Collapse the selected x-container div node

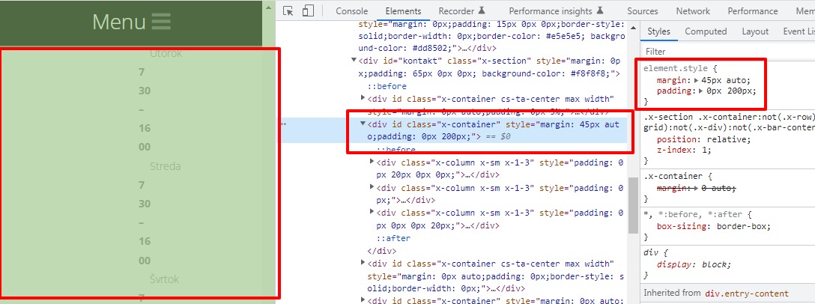click(x=363, y=124)
